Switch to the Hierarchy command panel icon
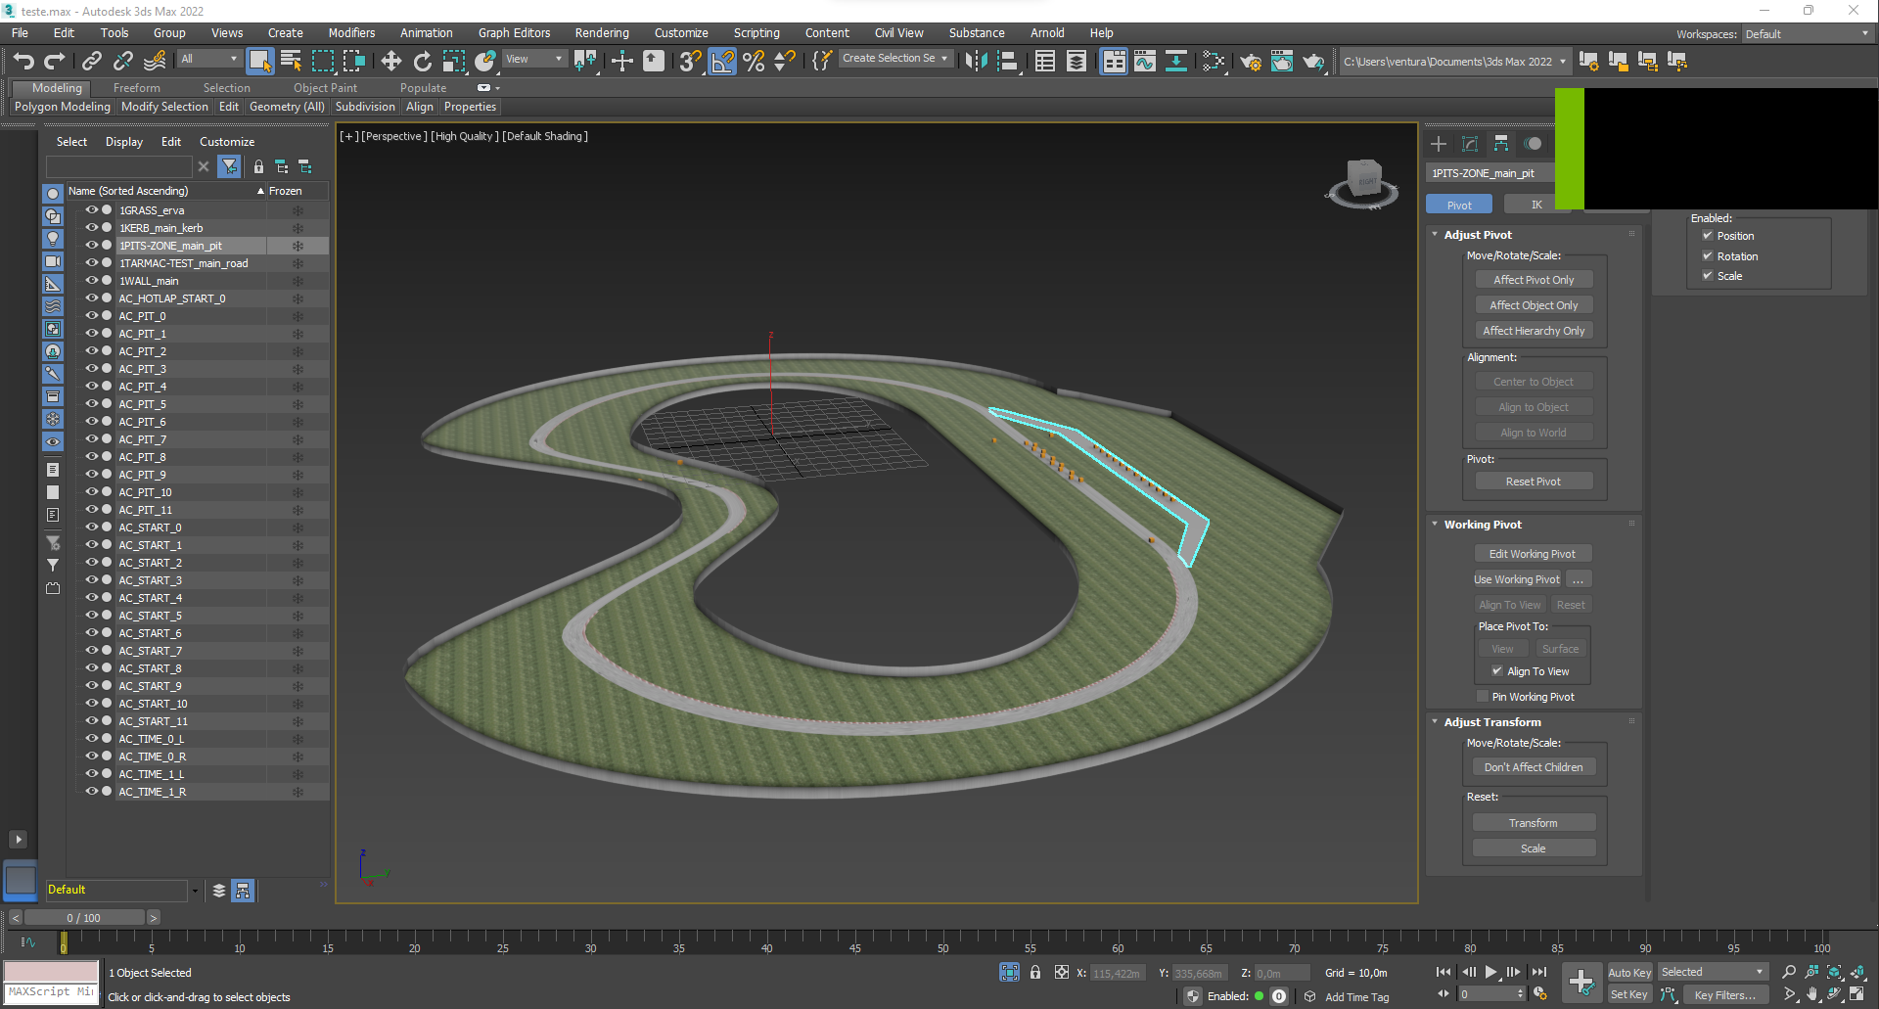 (1501, 144)
